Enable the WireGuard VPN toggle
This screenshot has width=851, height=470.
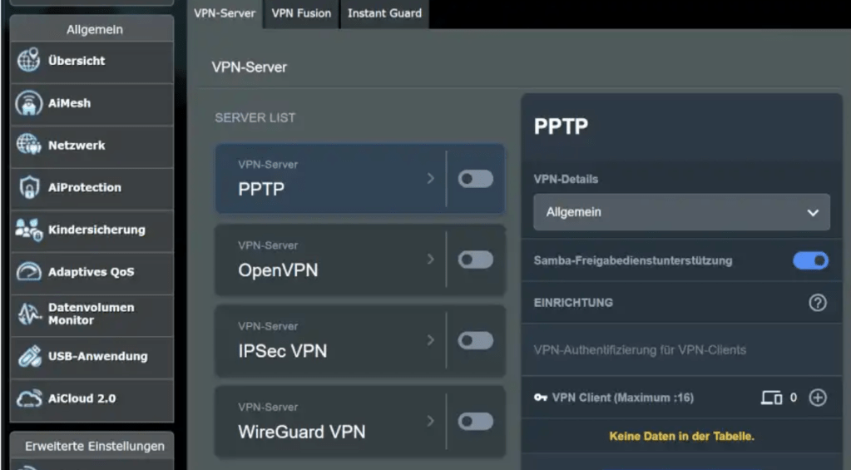(476, 422)
